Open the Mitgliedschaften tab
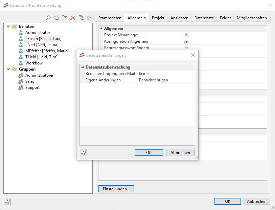Image resolution: width=275 pixels, height=210 pixels. [x=252, y=18]
